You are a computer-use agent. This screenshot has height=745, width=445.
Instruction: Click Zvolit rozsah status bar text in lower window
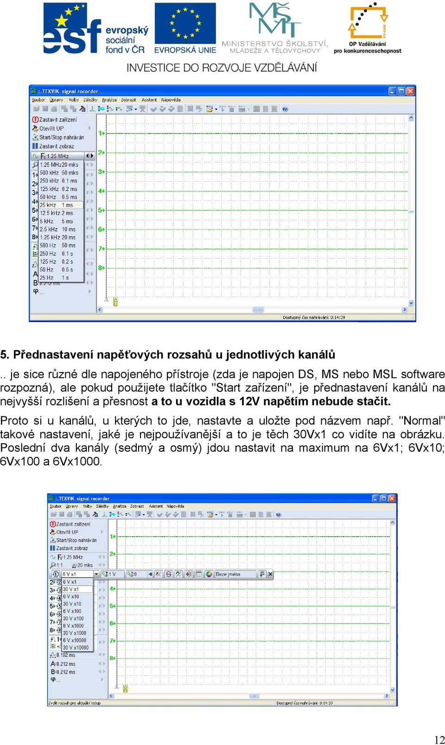pos(75,703)
